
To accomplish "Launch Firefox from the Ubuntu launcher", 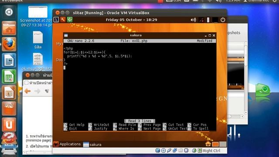I will click(x=9, y=44).
